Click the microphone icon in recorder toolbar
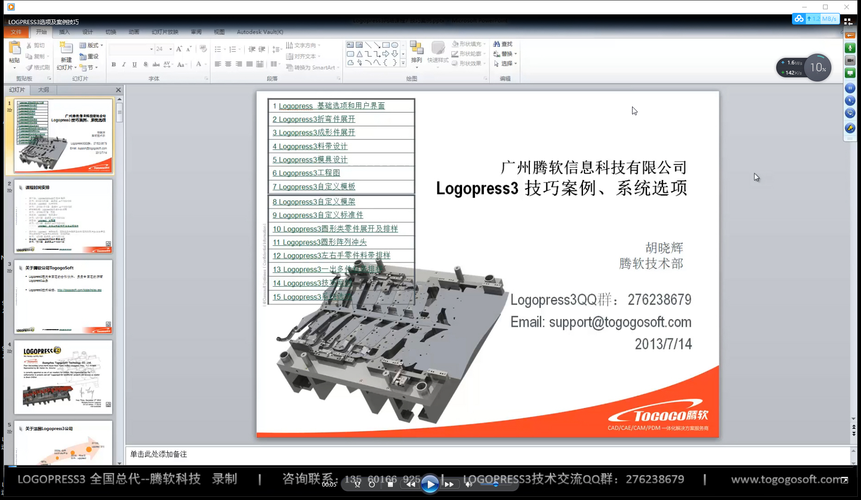 tap(850, 48)
